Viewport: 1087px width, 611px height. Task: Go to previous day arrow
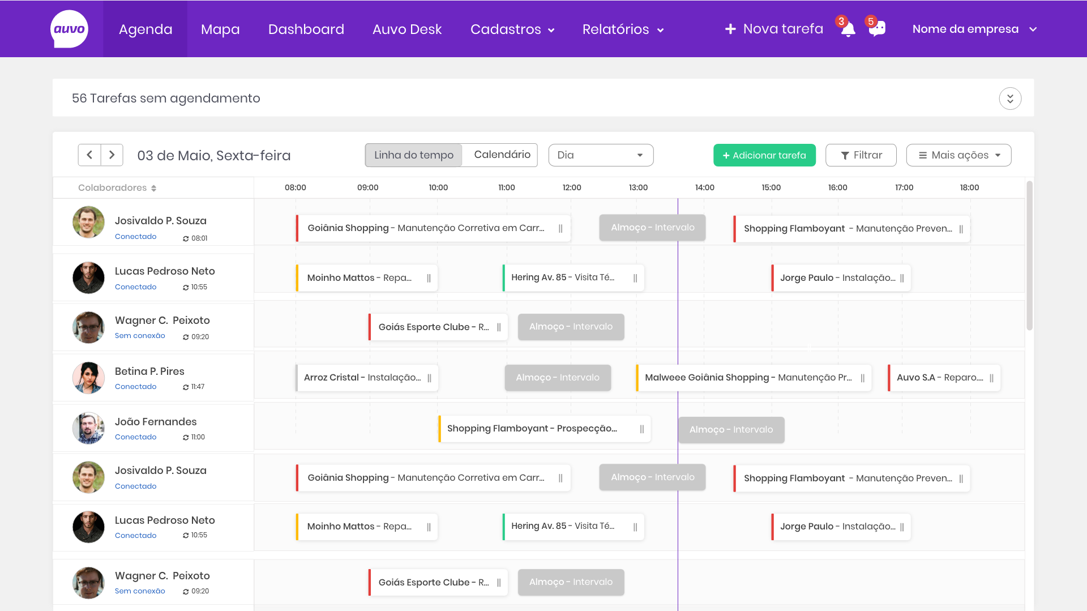point(89,155)
